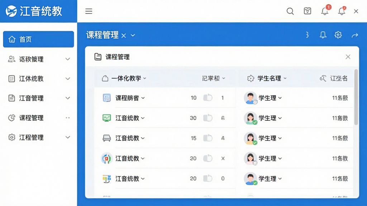Image resolution: width=367 pixels, height=206 pixels.
Task: Open the 一体化教学 column dropdown
Action: pos(145,78)
